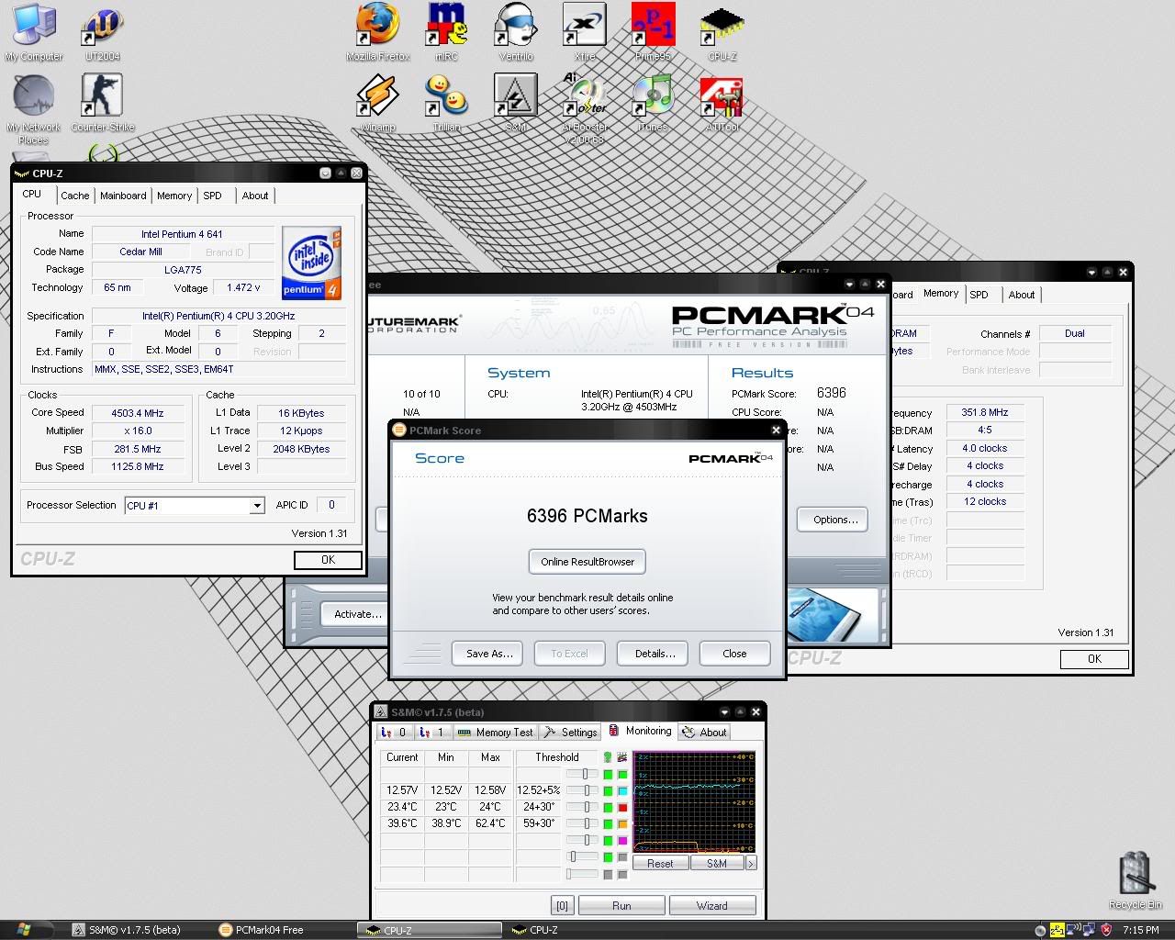Viewport: 1175px width, 940px height.
Task: Click Activate in the PCMark04 window
Action: [357, 614]
